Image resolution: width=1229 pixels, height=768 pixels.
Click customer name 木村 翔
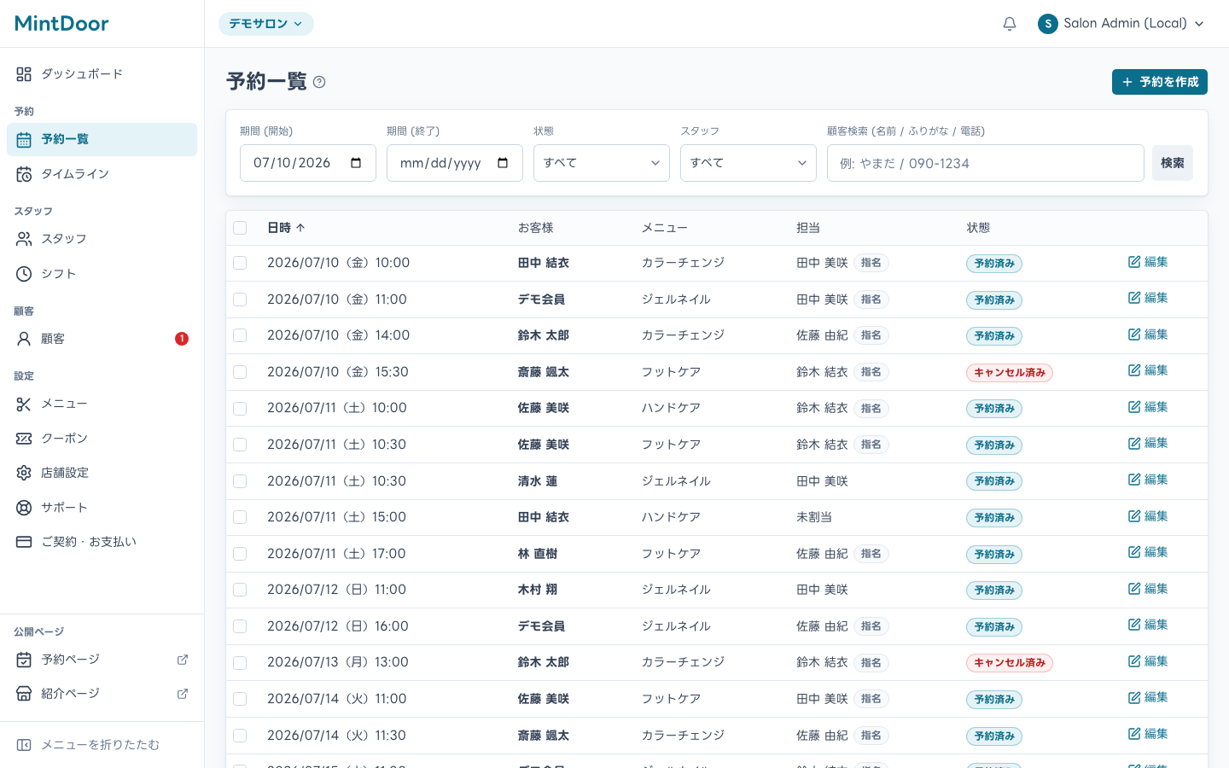[538, 590]
